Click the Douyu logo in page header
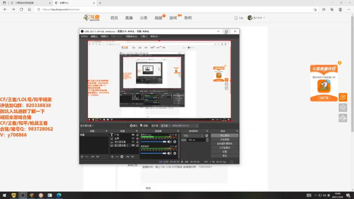The width and height of the screenshot is (354, 199). tap(92, 18)
